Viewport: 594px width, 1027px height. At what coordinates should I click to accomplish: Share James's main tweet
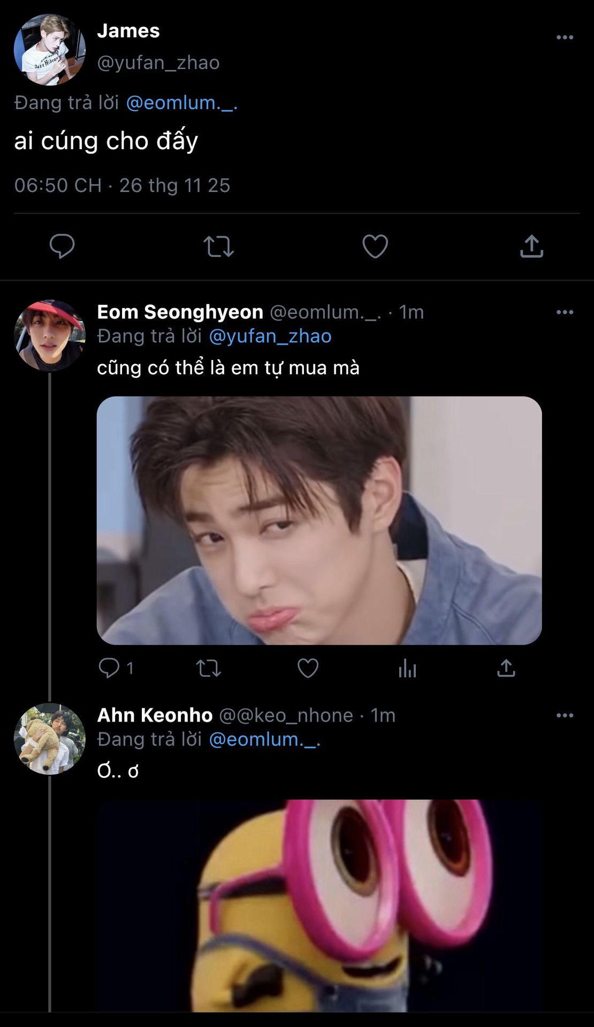tap(531, 247)
